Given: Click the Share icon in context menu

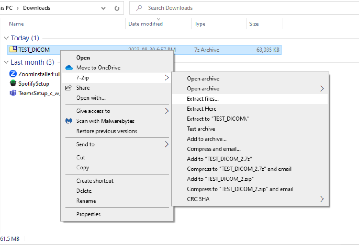Looking at the screenshot, I should pyautogui.click(x=69, y=88).
